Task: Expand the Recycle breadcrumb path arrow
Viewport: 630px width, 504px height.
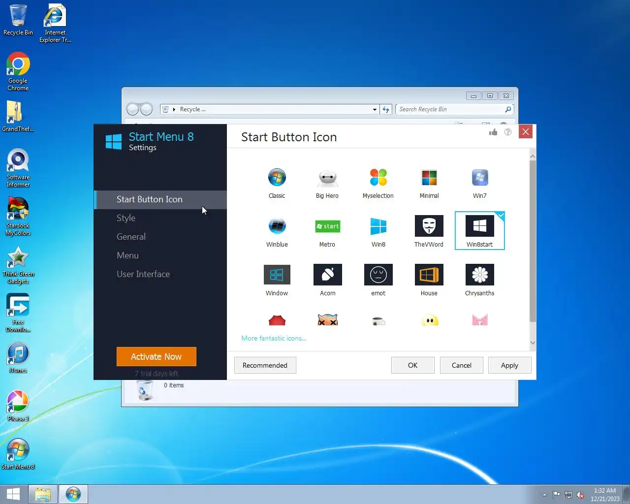Action: (174, 109)
